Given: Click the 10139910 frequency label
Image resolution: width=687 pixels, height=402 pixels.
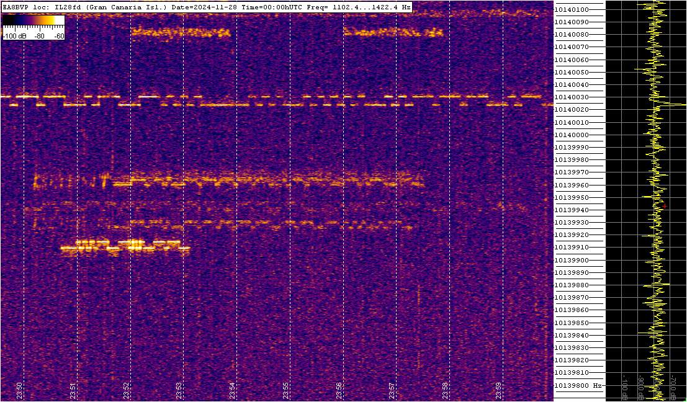Looking at the screenshot, I should pos(572,248).
